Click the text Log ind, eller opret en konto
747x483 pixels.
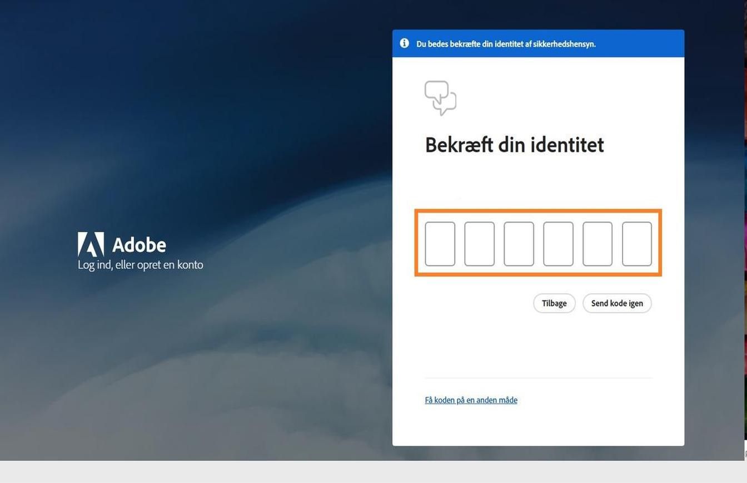coord(140,264)
